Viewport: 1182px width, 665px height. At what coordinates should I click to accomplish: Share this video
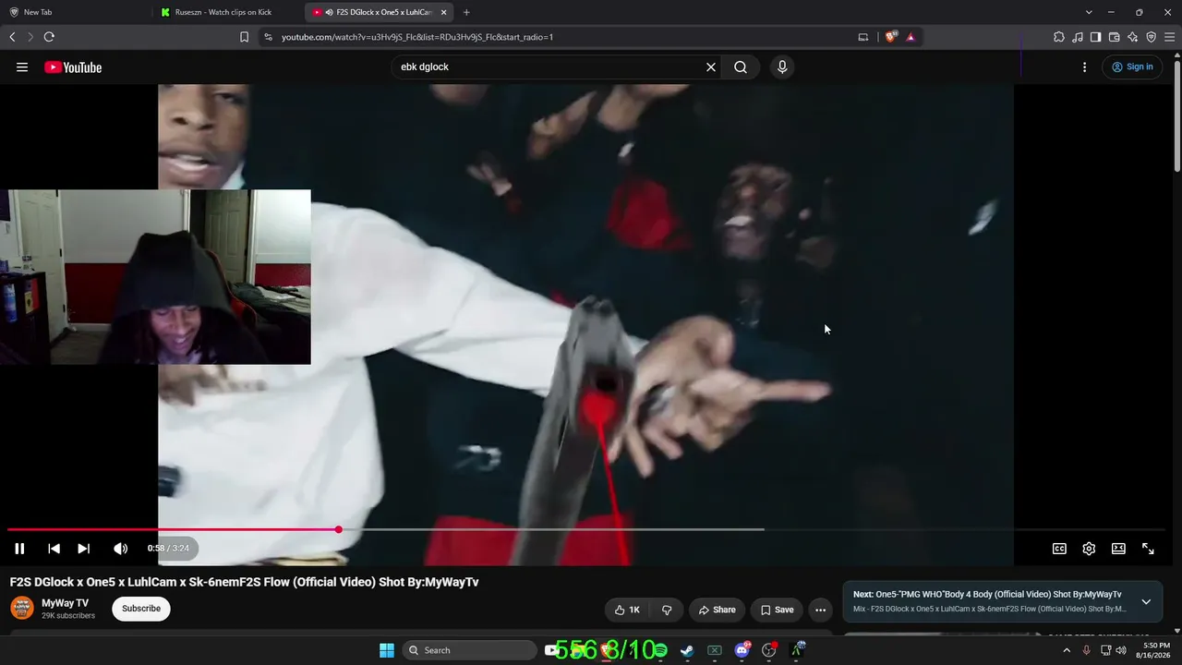click(717, 610)
